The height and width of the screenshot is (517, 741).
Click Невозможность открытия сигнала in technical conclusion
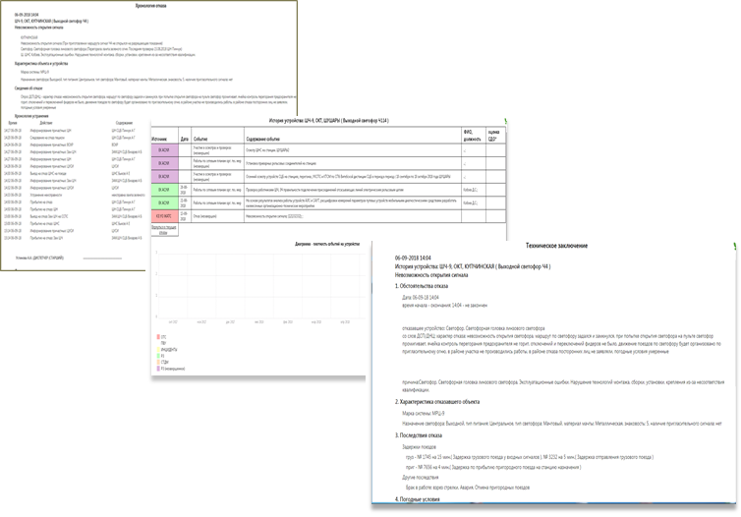point(431,274)
